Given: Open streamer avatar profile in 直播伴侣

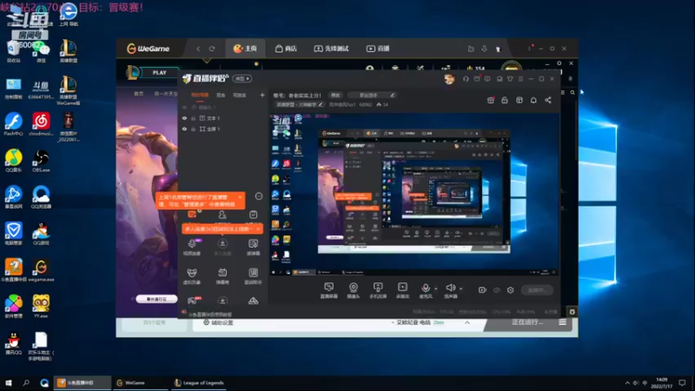Looking at the screenshot, I should pyautogui.click(x=449, y=79).
